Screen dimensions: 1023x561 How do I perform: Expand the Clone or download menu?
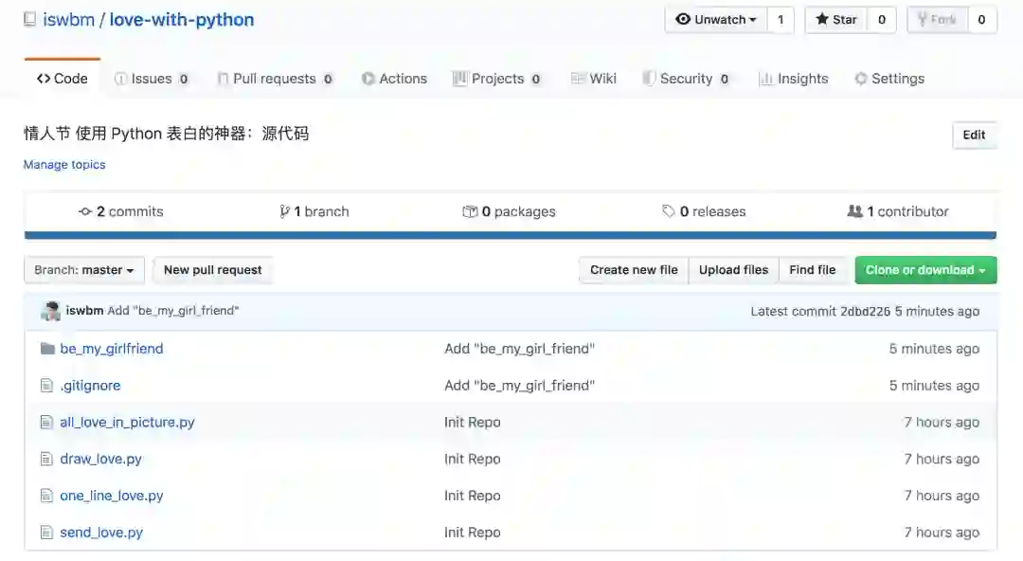click(x=925, y=270)
